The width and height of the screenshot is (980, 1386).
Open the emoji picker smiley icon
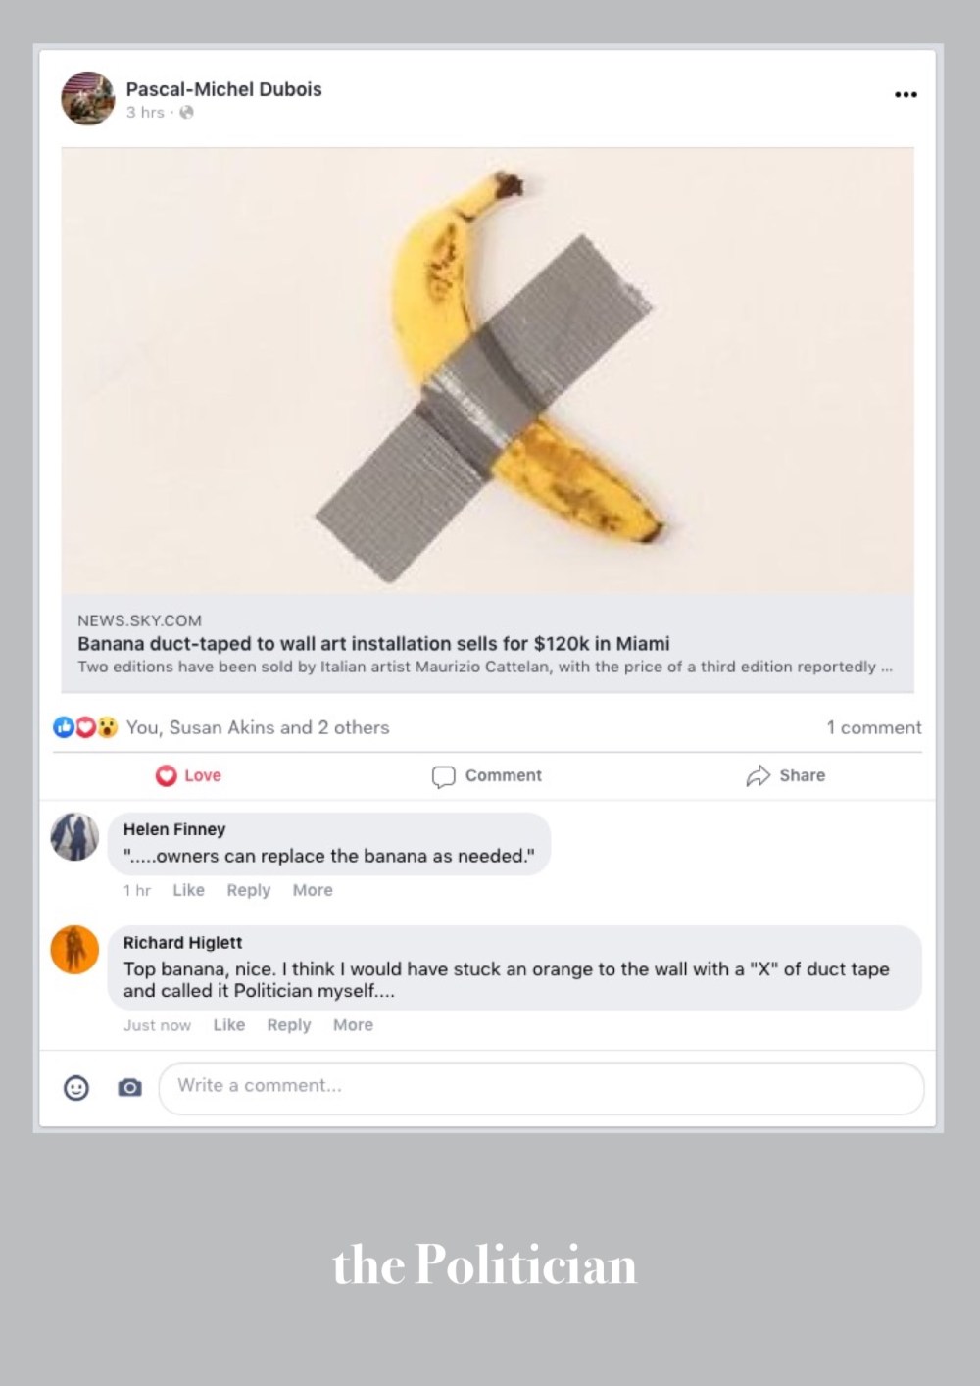pos(76,1087)
